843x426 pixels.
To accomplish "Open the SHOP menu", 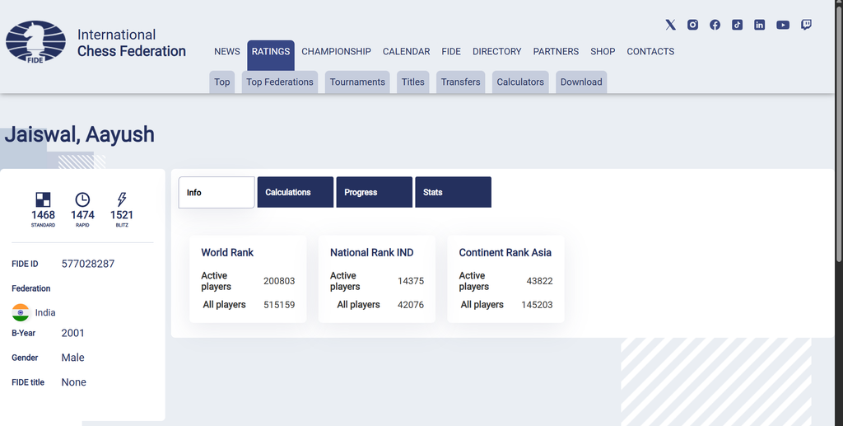I will [603, 52].
